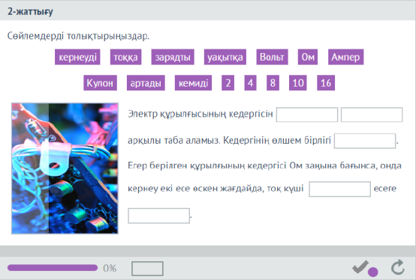Click the "2-жаттығу" exercise title
The image size is (416, 280).
tap(30, 11)
